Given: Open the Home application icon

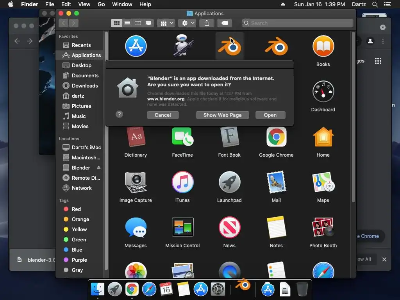Looking at the screenshot, I should click(323, 137).
